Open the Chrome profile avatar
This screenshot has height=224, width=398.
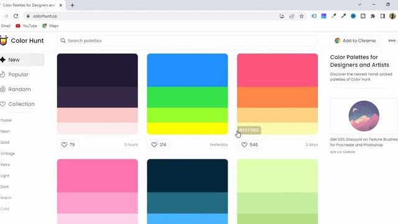[x=392, y=16]
